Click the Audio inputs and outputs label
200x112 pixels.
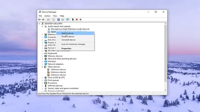[59, 26]
